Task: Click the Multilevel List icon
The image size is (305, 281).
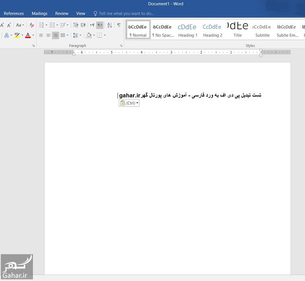Action: click(x=63, y=25)
